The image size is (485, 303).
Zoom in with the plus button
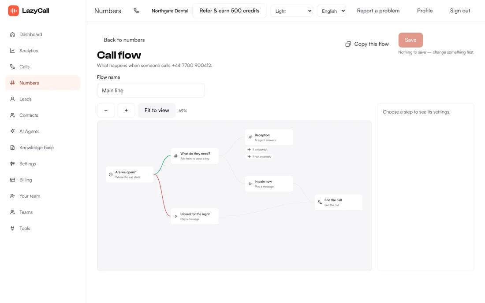[126, 110]
